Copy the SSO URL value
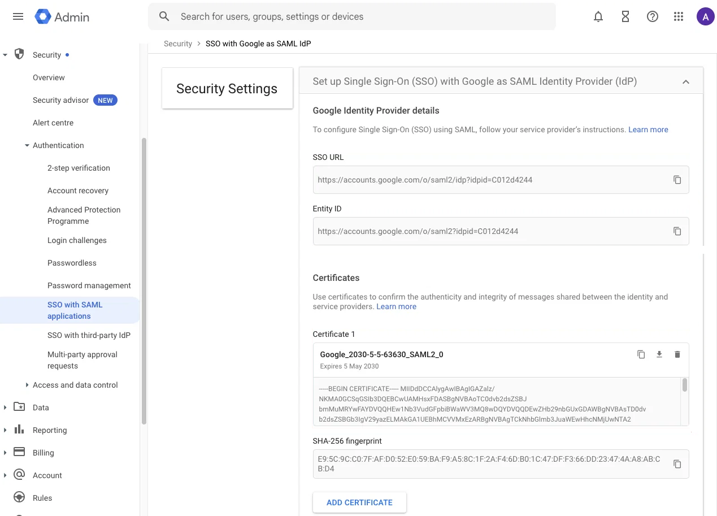This screenshot has width=717, height=516. click(677, 180)
